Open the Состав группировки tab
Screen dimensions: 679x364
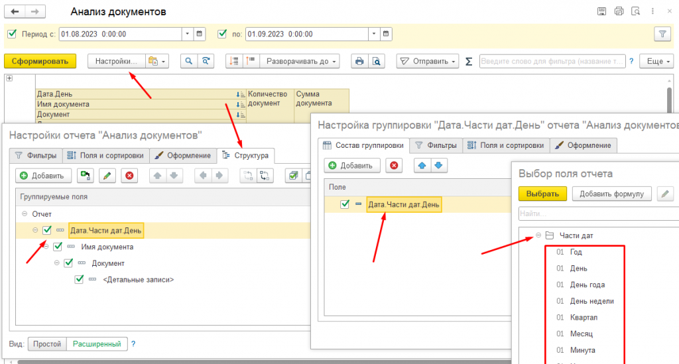point(363,145)
